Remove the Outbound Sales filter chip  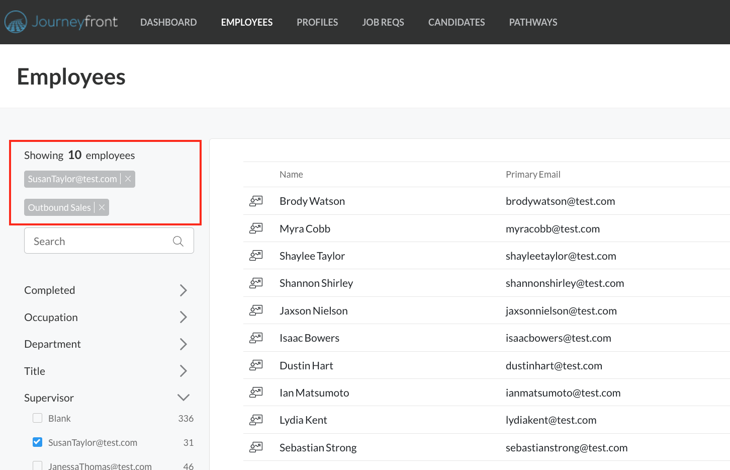coord(102,207)
